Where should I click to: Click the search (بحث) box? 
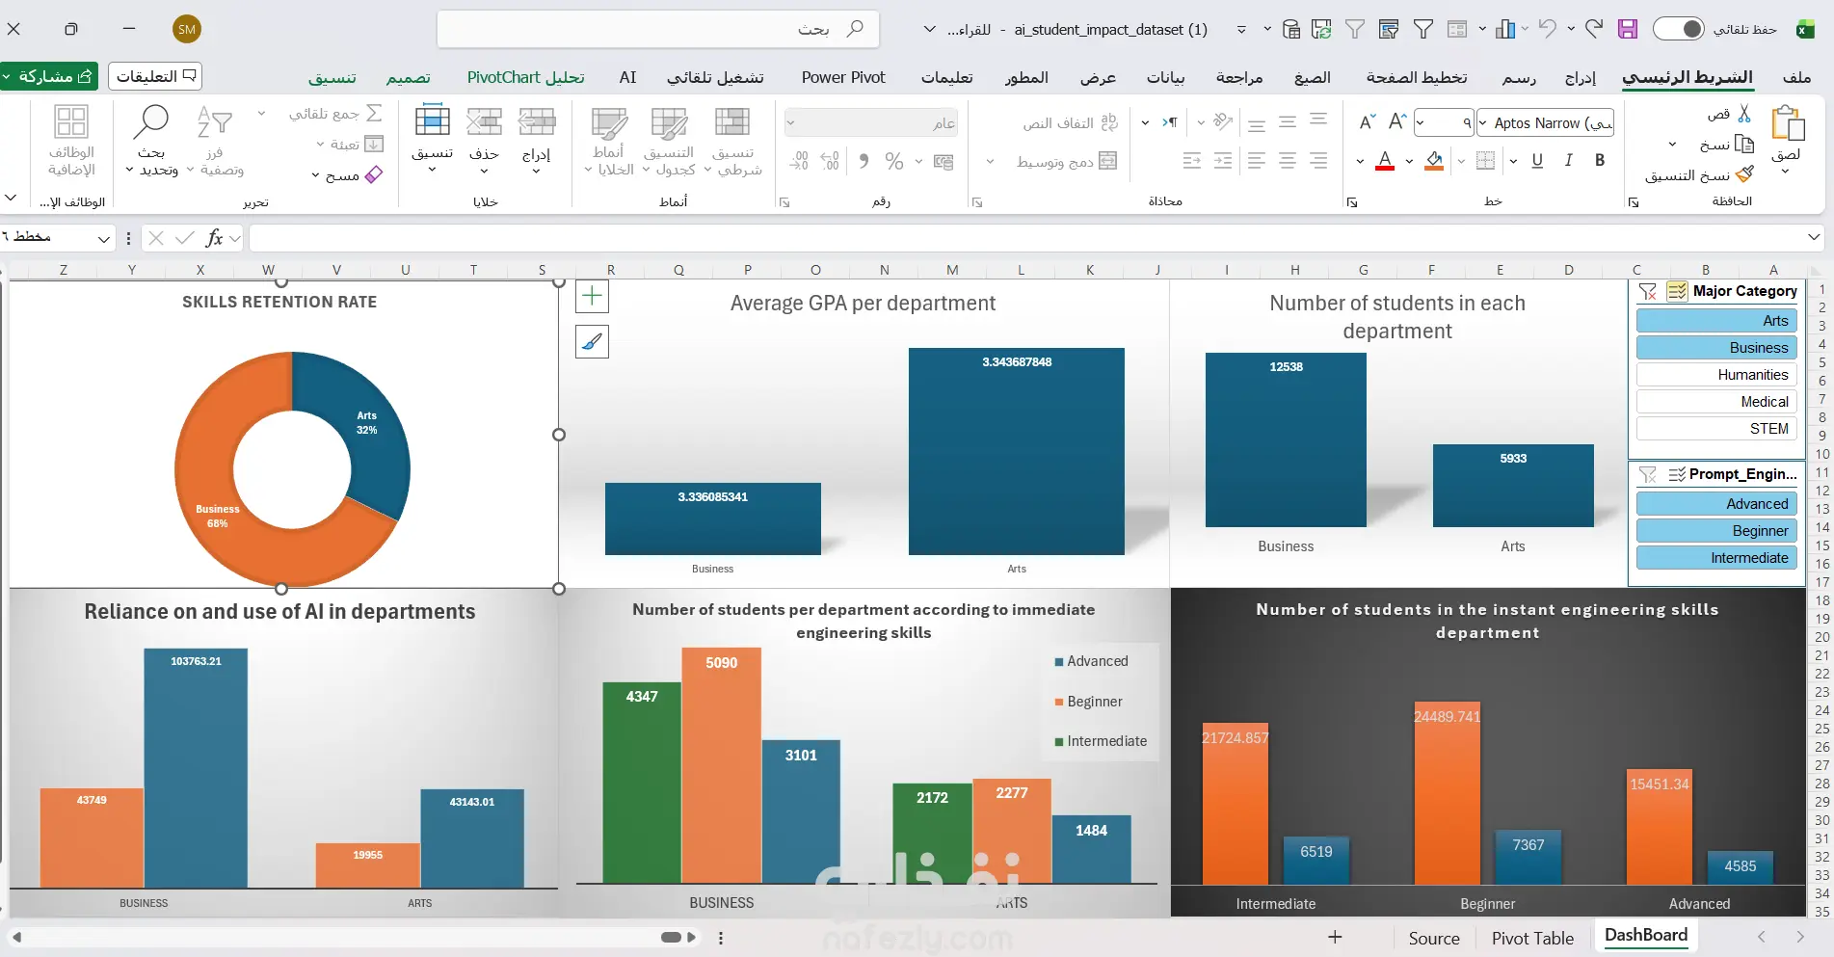pos(658,29)
